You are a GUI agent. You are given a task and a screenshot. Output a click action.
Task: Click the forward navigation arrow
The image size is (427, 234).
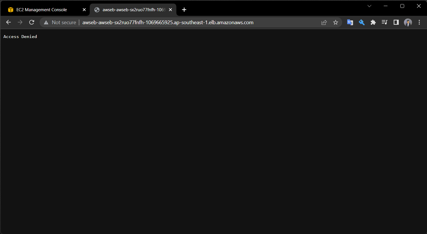[20, 22]
